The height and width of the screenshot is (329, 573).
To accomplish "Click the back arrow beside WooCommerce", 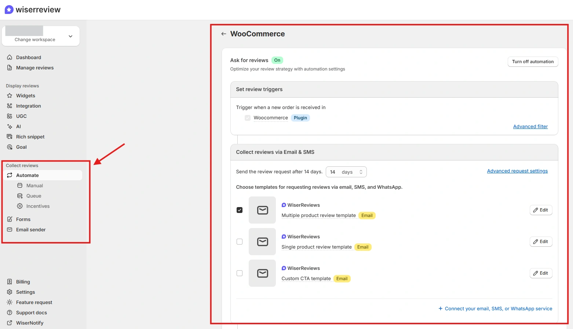I will (x=223, y=33).
